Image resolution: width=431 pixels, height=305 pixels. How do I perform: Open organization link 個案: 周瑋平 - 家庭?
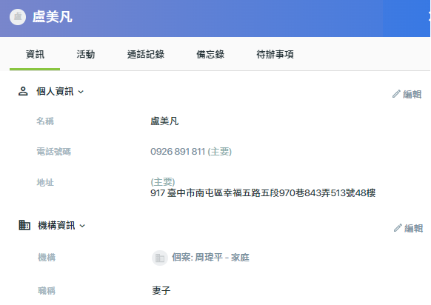coord(210,258)
